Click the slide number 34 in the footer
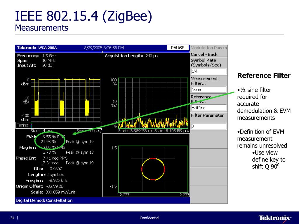299x224 pixels. 12,218
